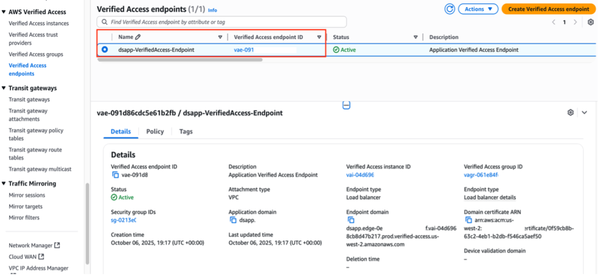This screenshot has width=599, height=276.
Task: Open details panel settings gear
Action: coord(570,113)
